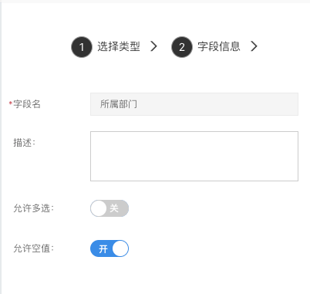310x294 pixels.
Task: Click the step 1 circle icon
Action: tap(82, 47)
